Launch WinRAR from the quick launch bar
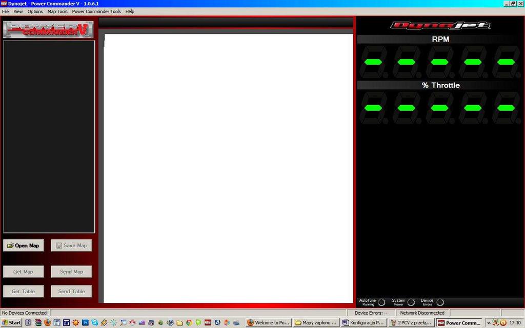This screenshot has height=328, width=525. pos(38,323)
